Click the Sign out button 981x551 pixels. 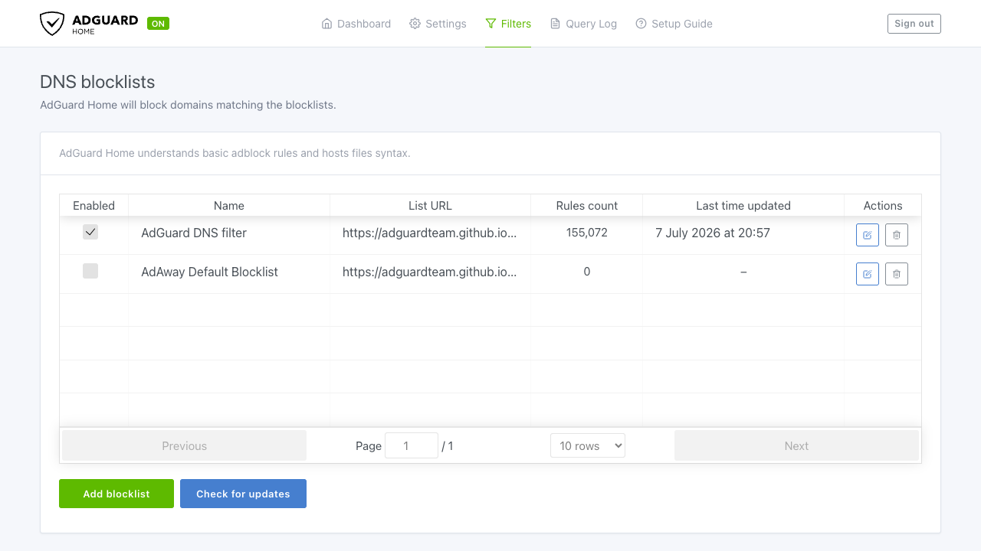[914, 24]
